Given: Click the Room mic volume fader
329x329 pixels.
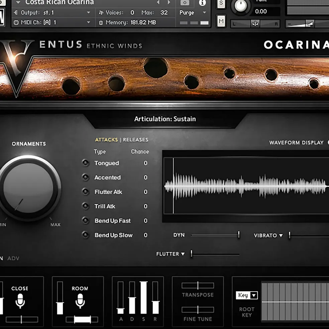Looking at the screenshot, I should tap(60, 298).
